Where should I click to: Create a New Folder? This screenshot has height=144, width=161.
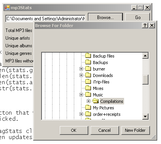point(135,130)
